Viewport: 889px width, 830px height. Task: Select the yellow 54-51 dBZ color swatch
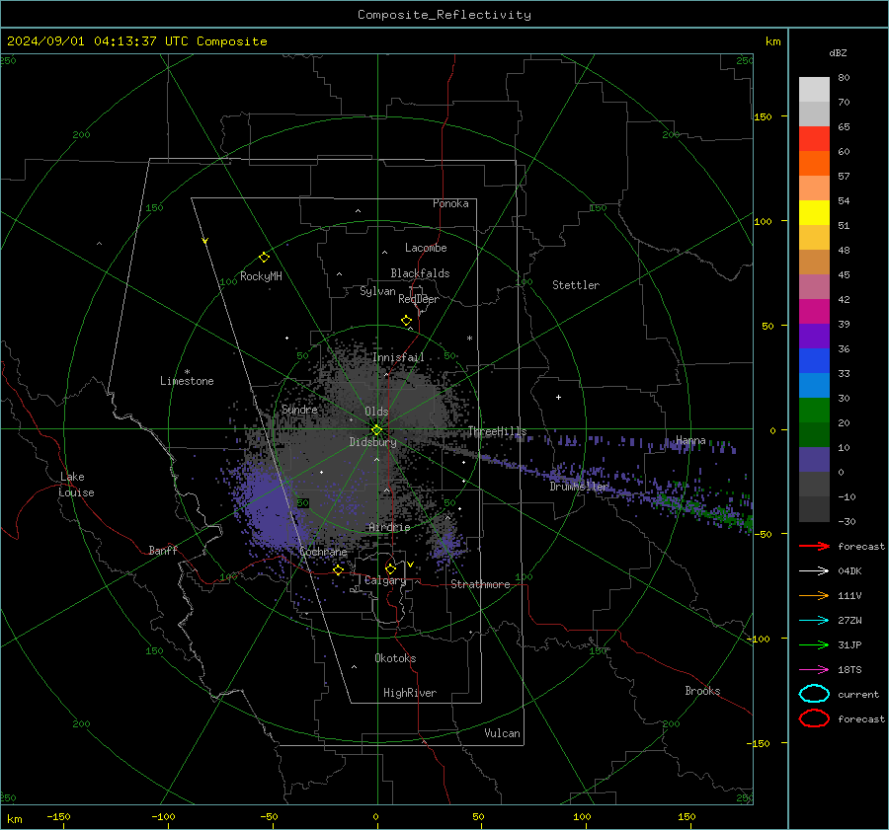point(814,212)
